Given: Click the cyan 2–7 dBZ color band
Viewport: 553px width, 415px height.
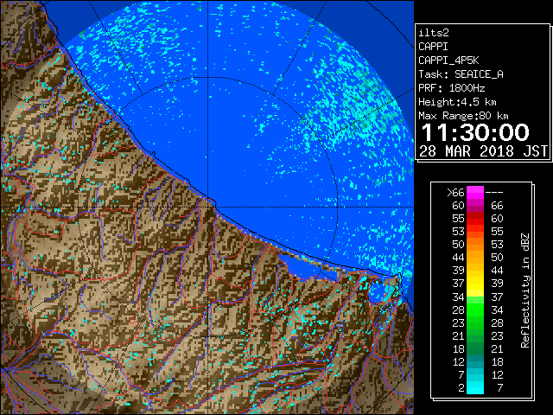Looking at the screenshot, I should click(475, 387).
